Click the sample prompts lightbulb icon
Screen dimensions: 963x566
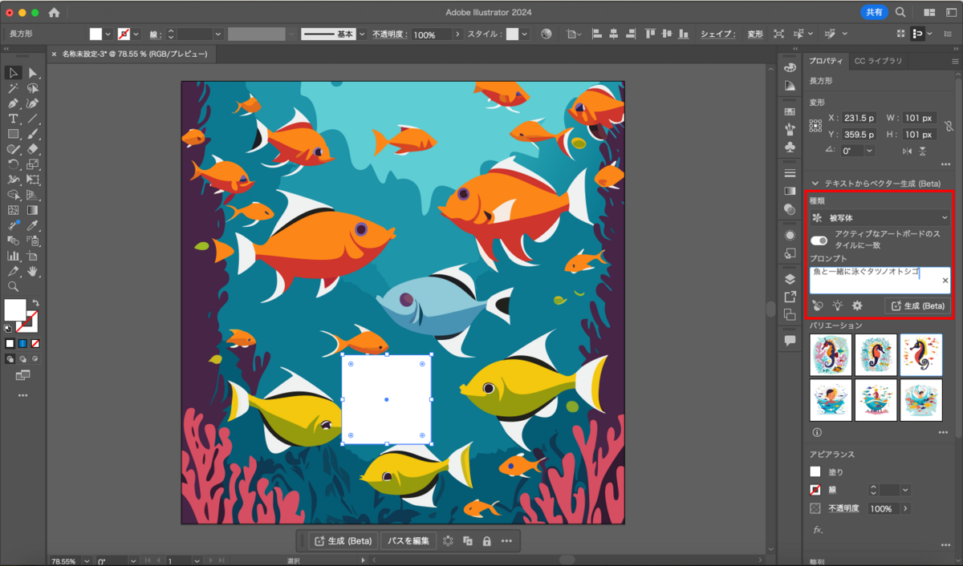coord(838,305)
